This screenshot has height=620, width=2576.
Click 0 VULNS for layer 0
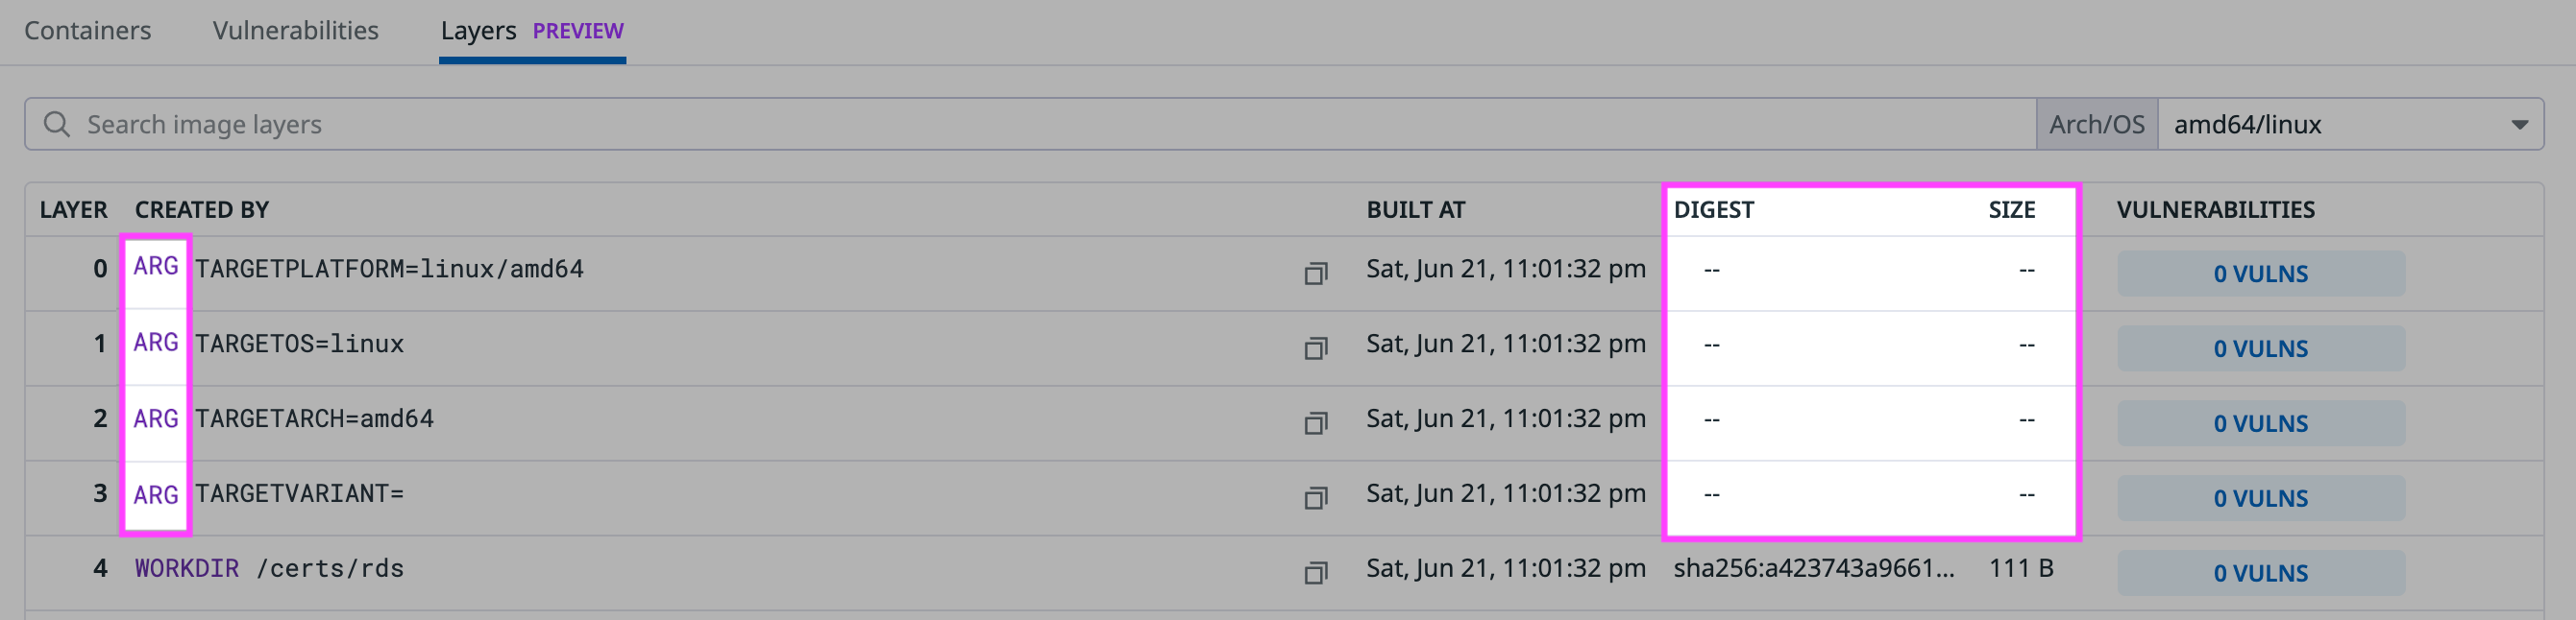(2261, 273)
